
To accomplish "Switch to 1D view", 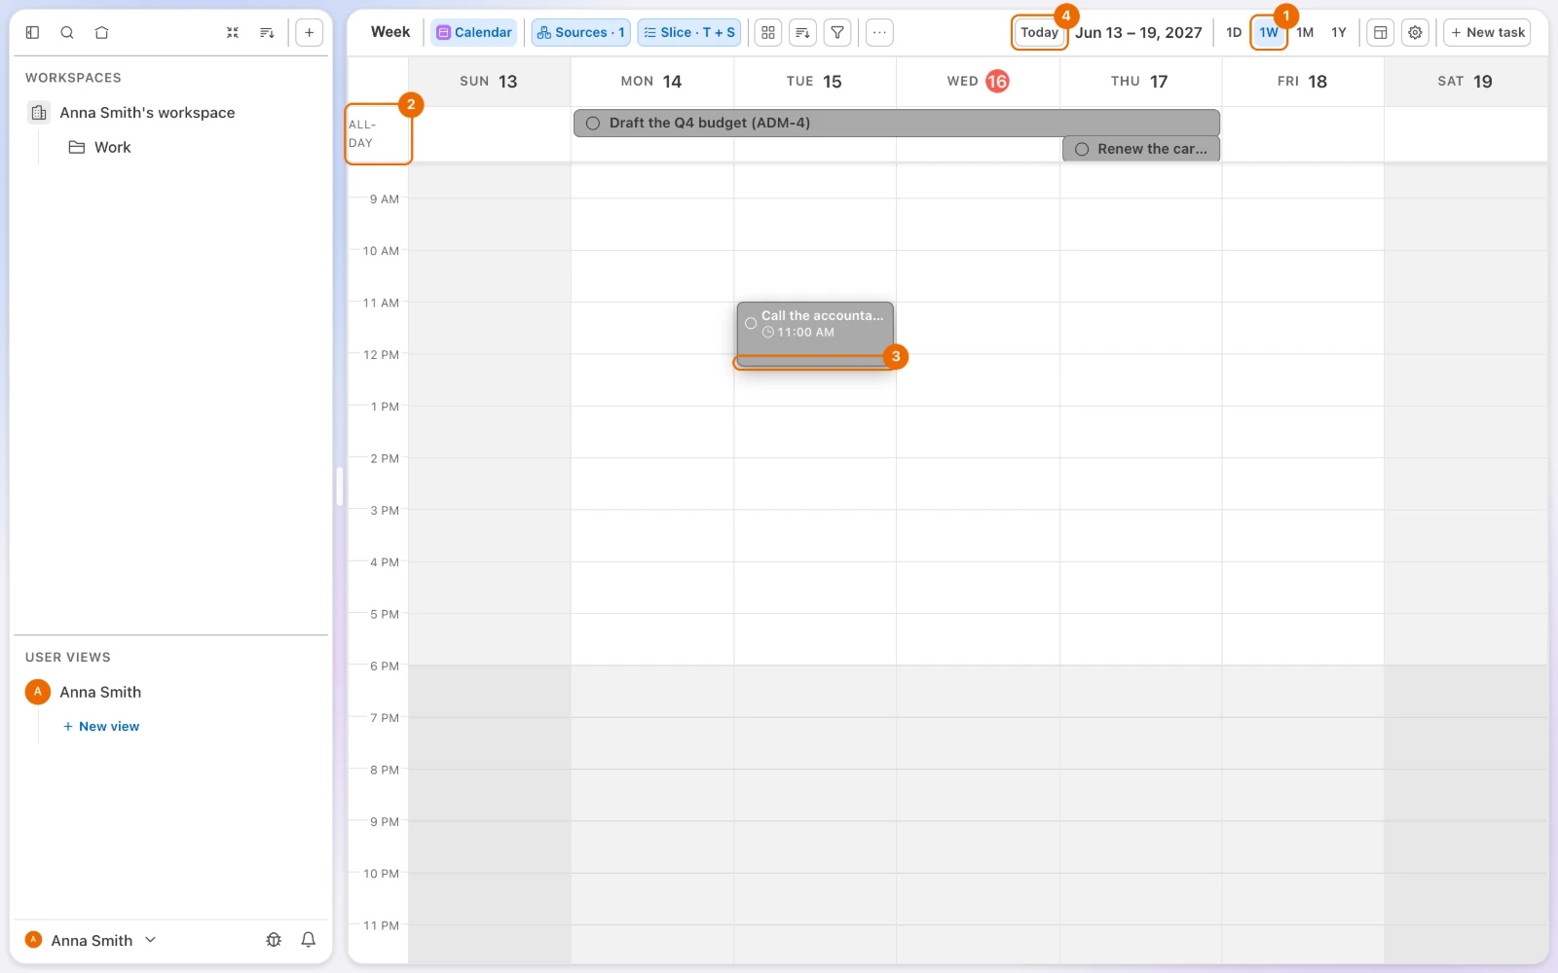I will pos(1234,32).
